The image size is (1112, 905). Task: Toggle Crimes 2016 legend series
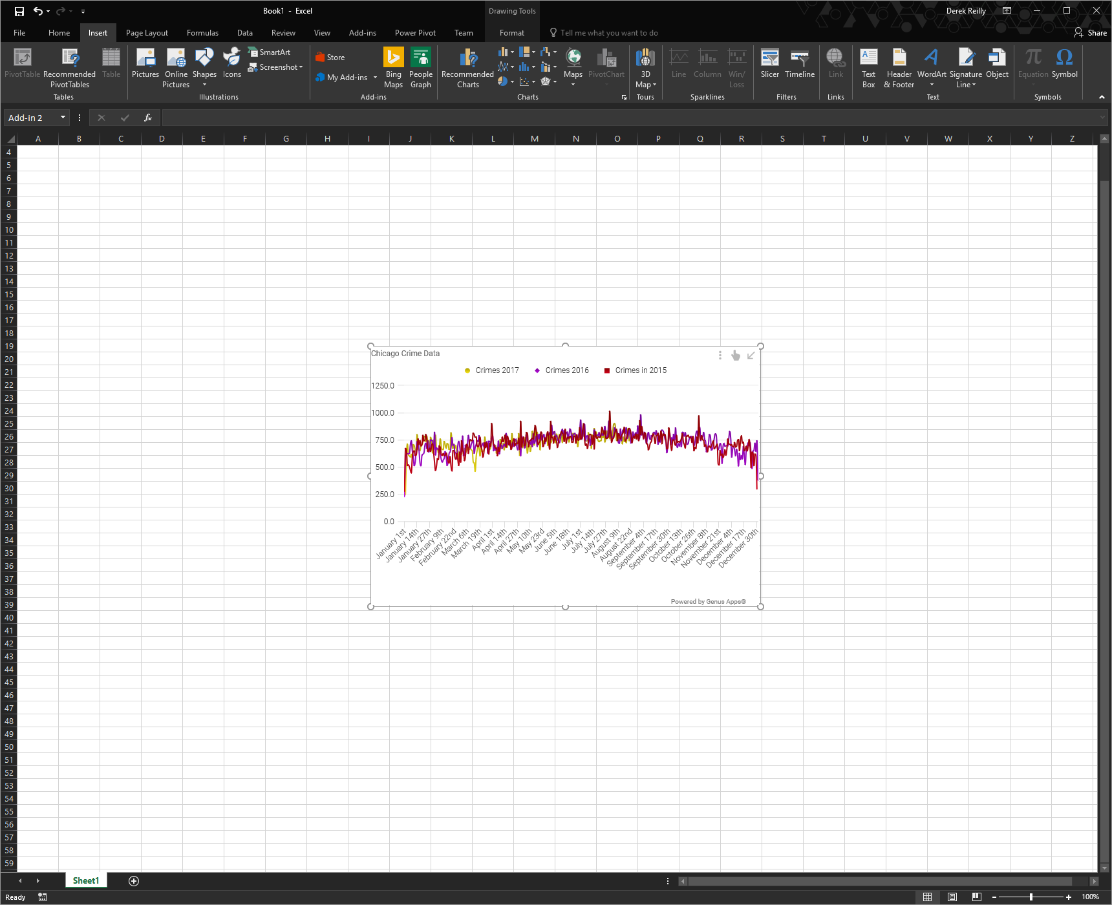[562, 370]
